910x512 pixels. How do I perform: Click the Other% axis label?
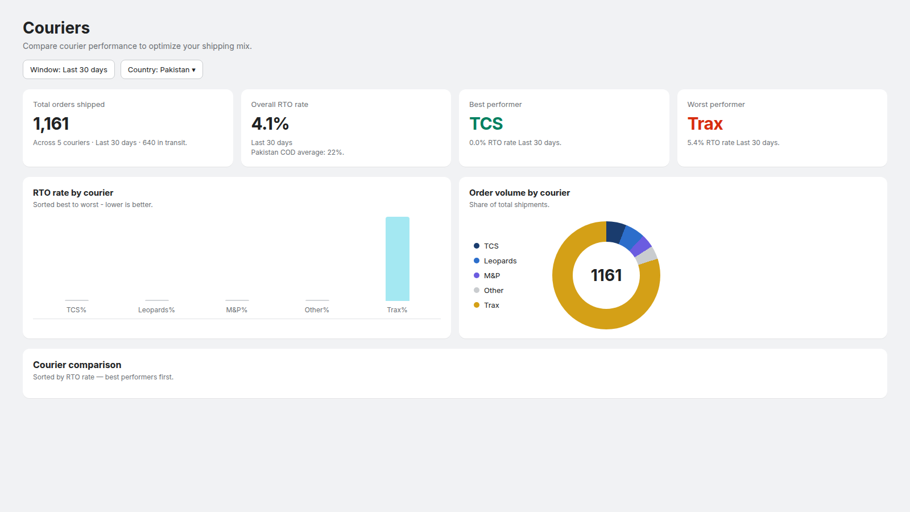[317, 310]
